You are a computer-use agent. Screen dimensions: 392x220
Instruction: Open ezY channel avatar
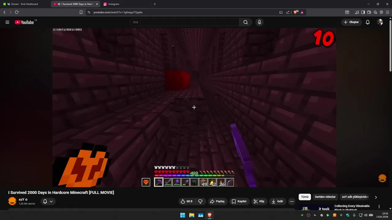click(12, 201)
